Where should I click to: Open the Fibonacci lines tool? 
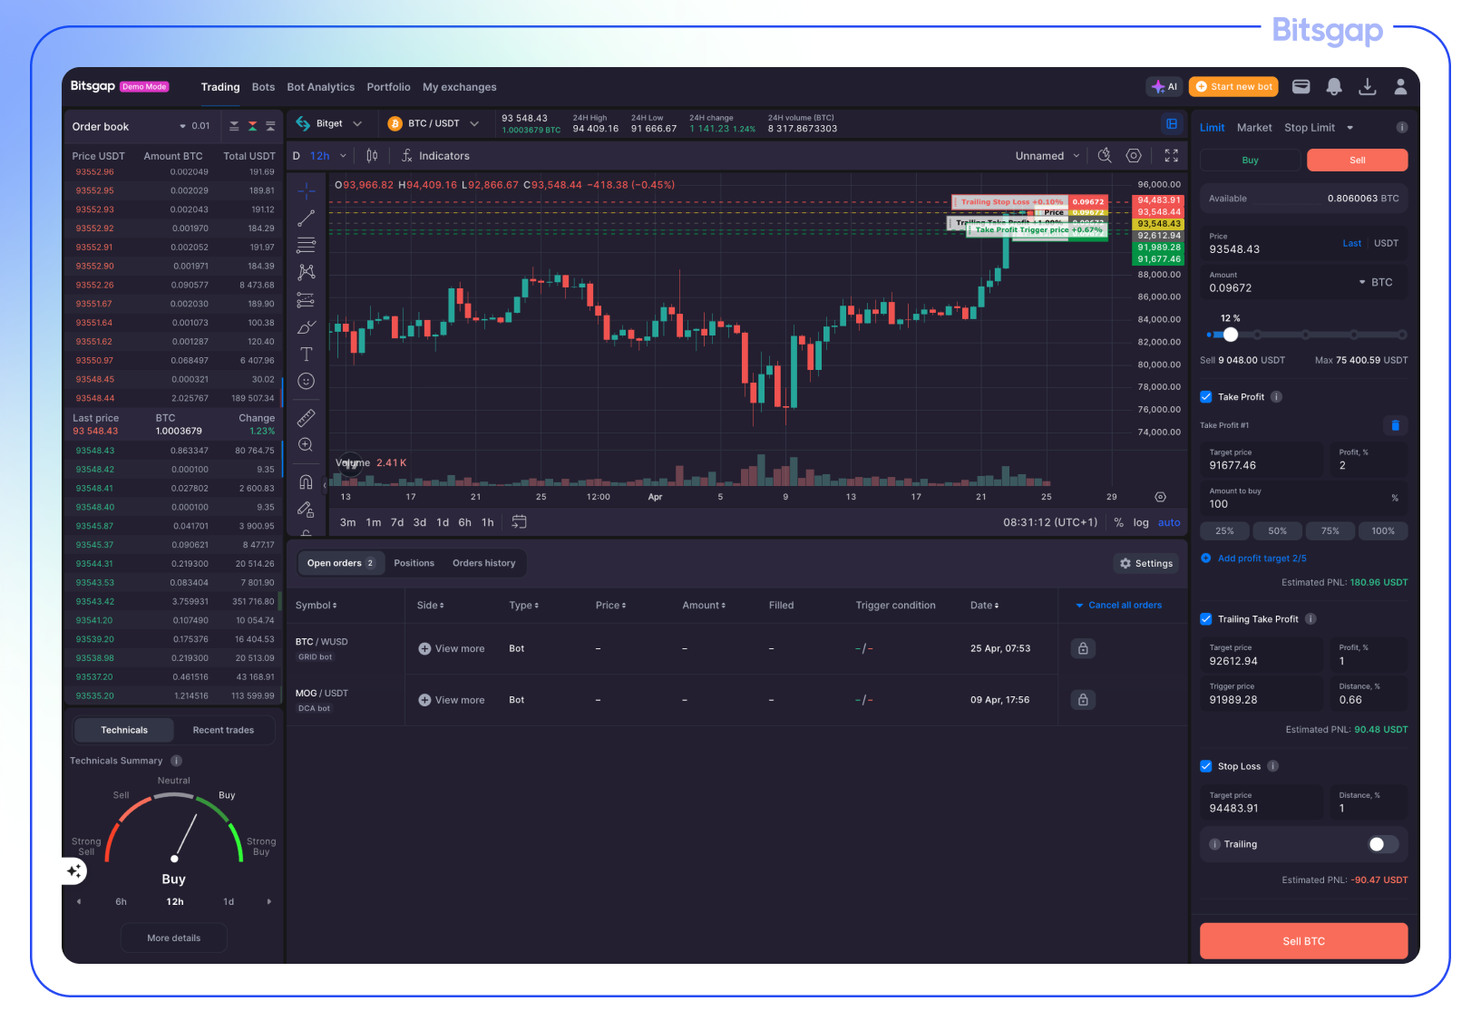[x=307, y=245]
